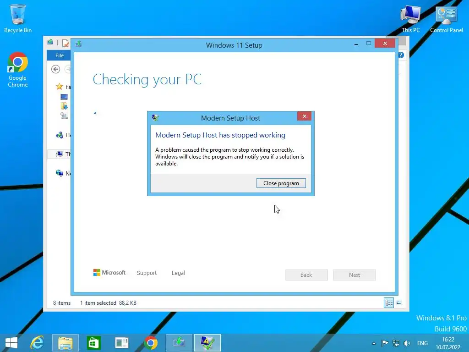Open the pinned reader app on the taskbar
The width and height of the screenshot is (469, 352).
click(122, 343)
